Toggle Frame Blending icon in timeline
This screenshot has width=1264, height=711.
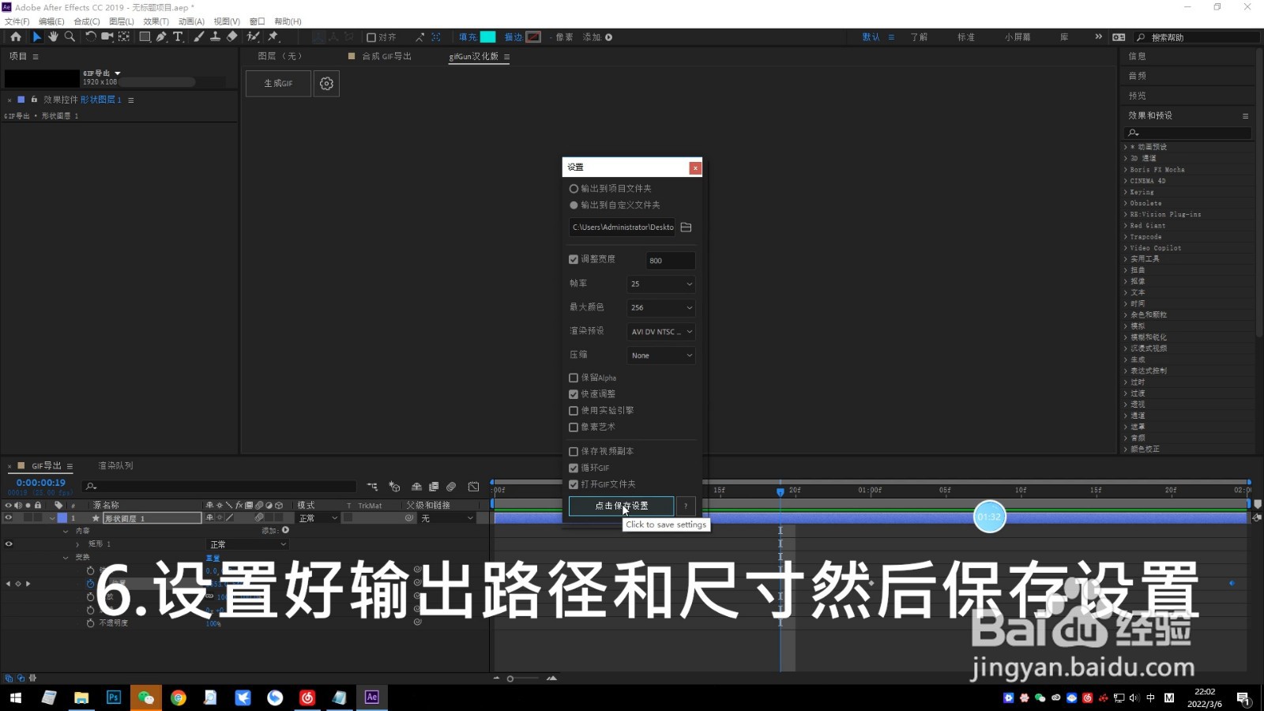tap(434, 487)
